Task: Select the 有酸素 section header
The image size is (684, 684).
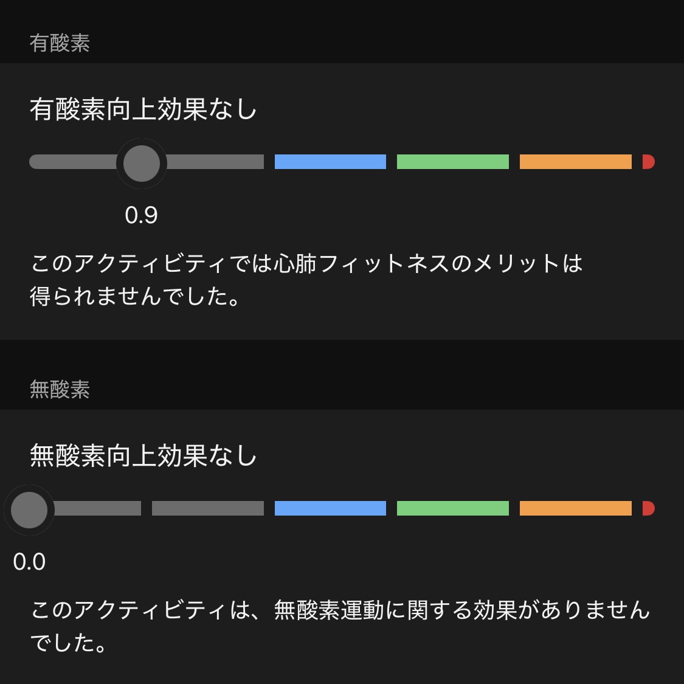Action: click(x=60, y=43)
